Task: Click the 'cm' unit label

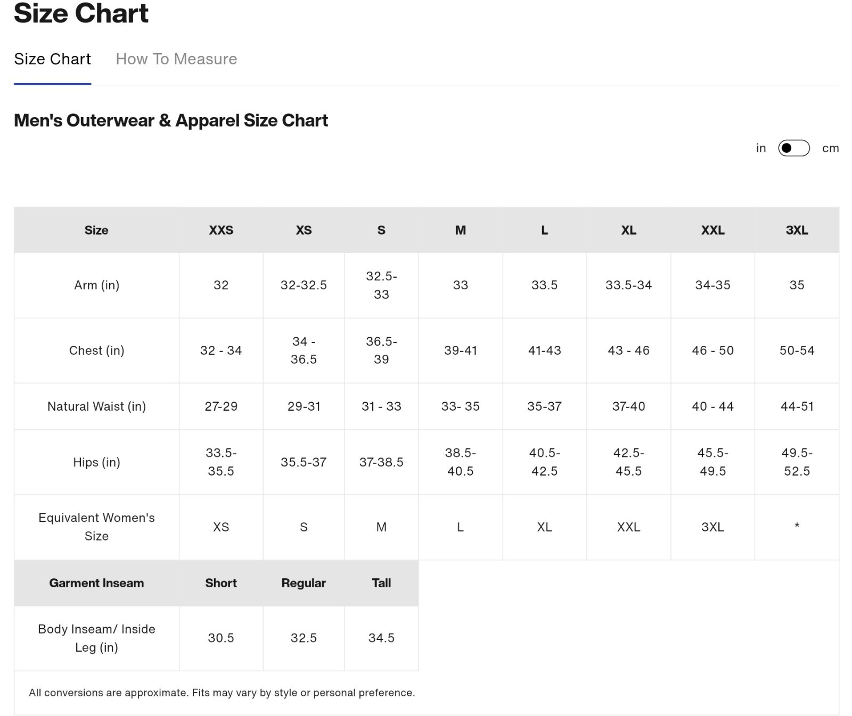Action: point(830,148)
